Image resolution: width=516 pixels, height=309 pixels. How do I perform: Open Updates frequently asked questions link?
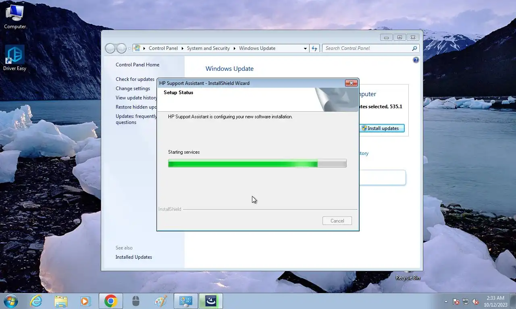tap(136, 119)
